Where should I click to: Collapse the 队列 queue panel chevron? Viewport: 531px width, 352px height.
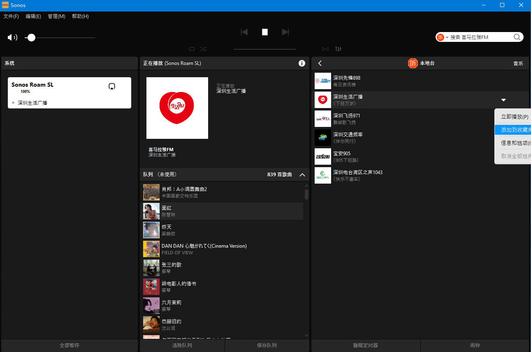point(302,174)
